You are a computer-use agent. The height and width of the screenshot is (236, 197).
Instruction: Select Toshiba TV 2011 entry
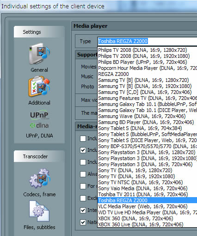click(148, 194)
